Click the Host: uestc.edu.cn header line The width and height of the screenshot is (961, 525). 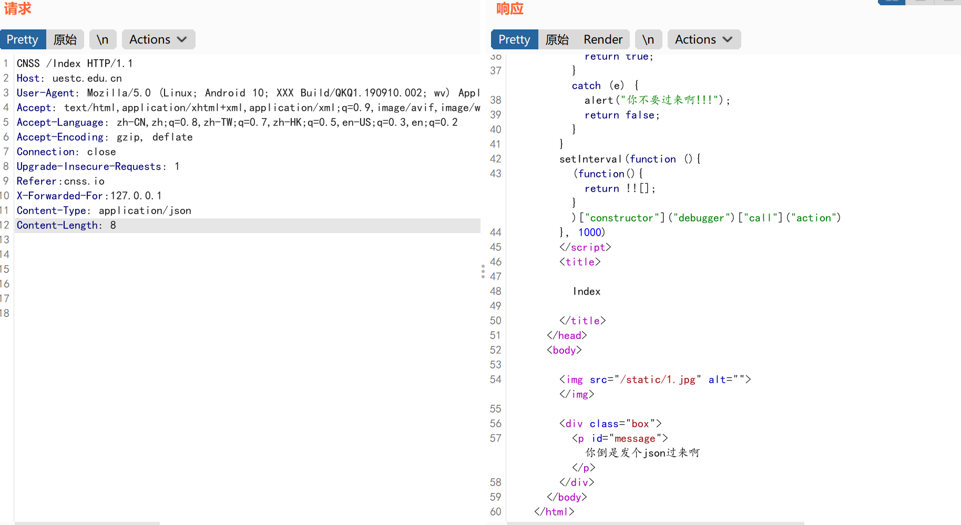[69, 78]
